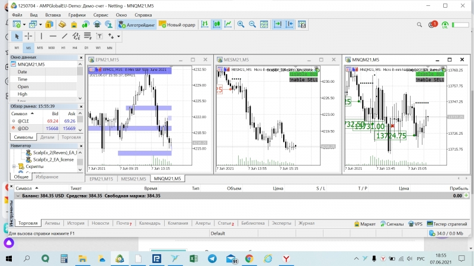Click the Telegram icon in Windows taskbar
The image size is (474, 266).
(x=212, y=258)
